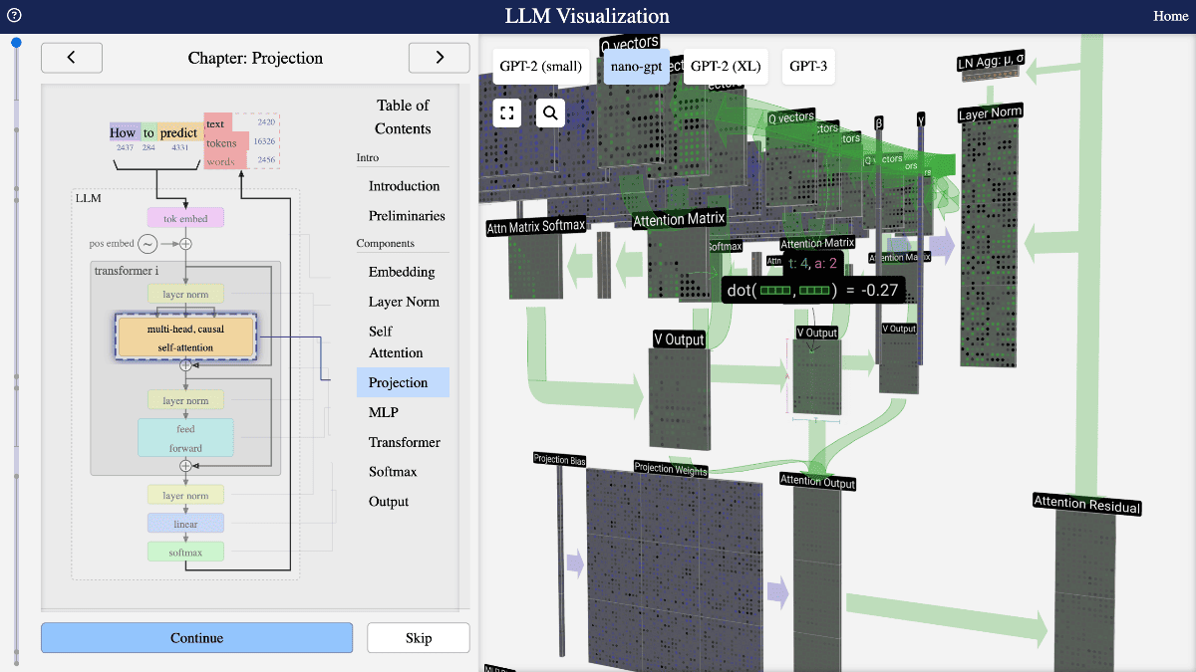
Task: Advance to next chapter with right chevron
Action: [x=439, y=58]
